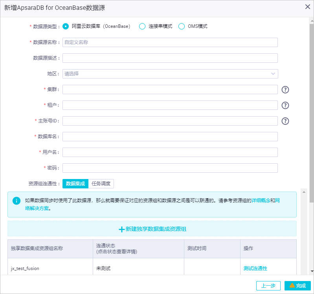Click the jx_test_fusion resource group name
This screenshot has width=314, height=294.
pyautogui.click(x=25, y=268)
